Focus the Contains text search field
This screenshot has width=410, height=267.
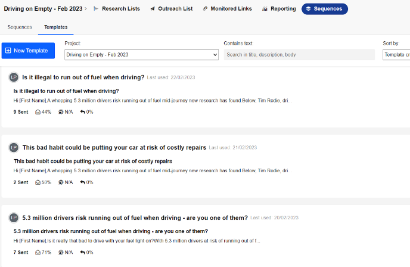pyautogui.click(x=299, y=55)
